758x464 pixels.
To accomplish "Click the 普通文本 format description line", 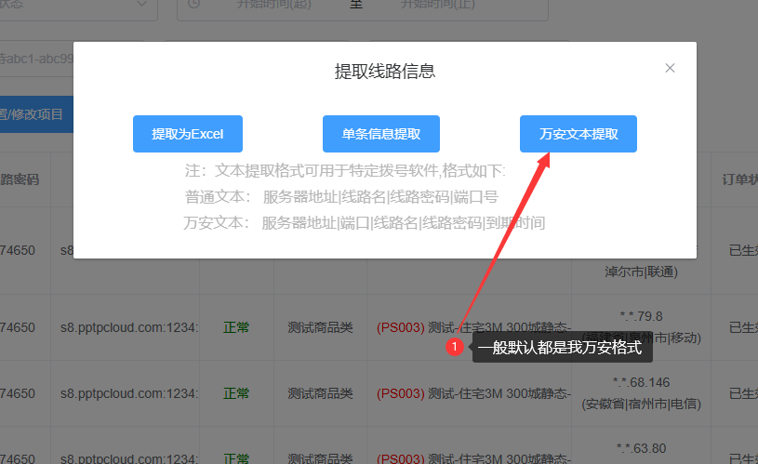I will pyautogui.click(x=341, y=197).
